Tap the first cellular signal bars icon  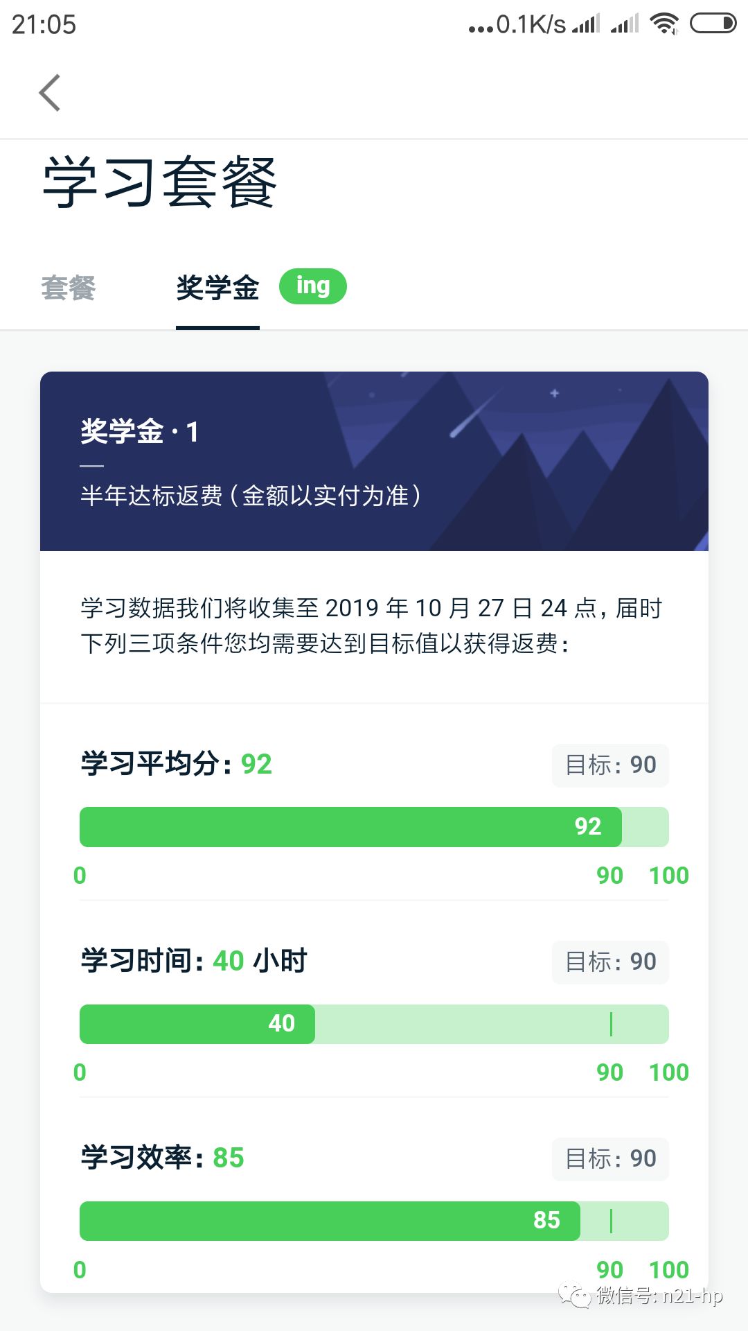[586, 24]
